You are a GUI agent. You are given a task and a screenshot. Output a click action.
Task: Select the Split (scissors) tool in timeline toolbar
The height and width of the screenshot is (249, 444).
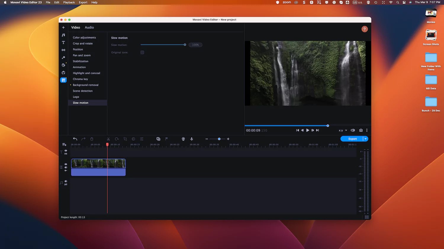click(x=108, y=139)
